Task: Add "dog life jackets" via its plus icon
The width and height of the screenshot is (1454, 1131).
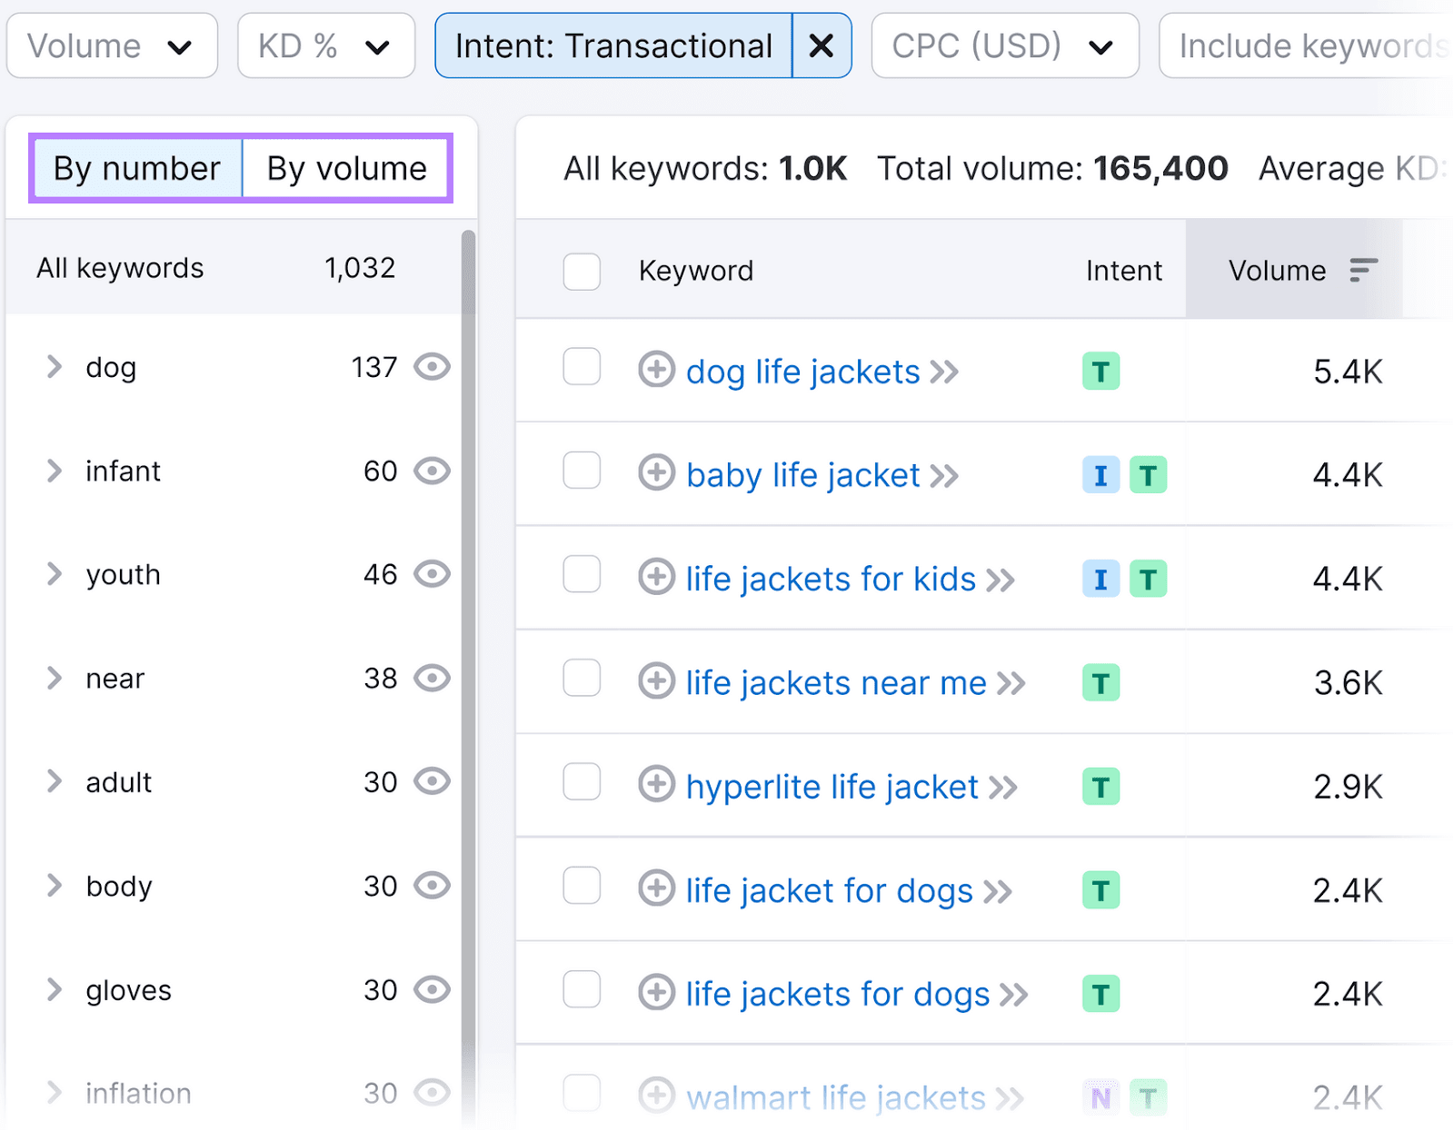Action: coord(656,372)
